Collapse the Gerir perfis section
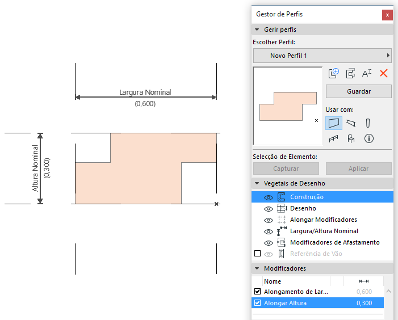The width and height of the screenshot is (398, 320). (257, 30)
